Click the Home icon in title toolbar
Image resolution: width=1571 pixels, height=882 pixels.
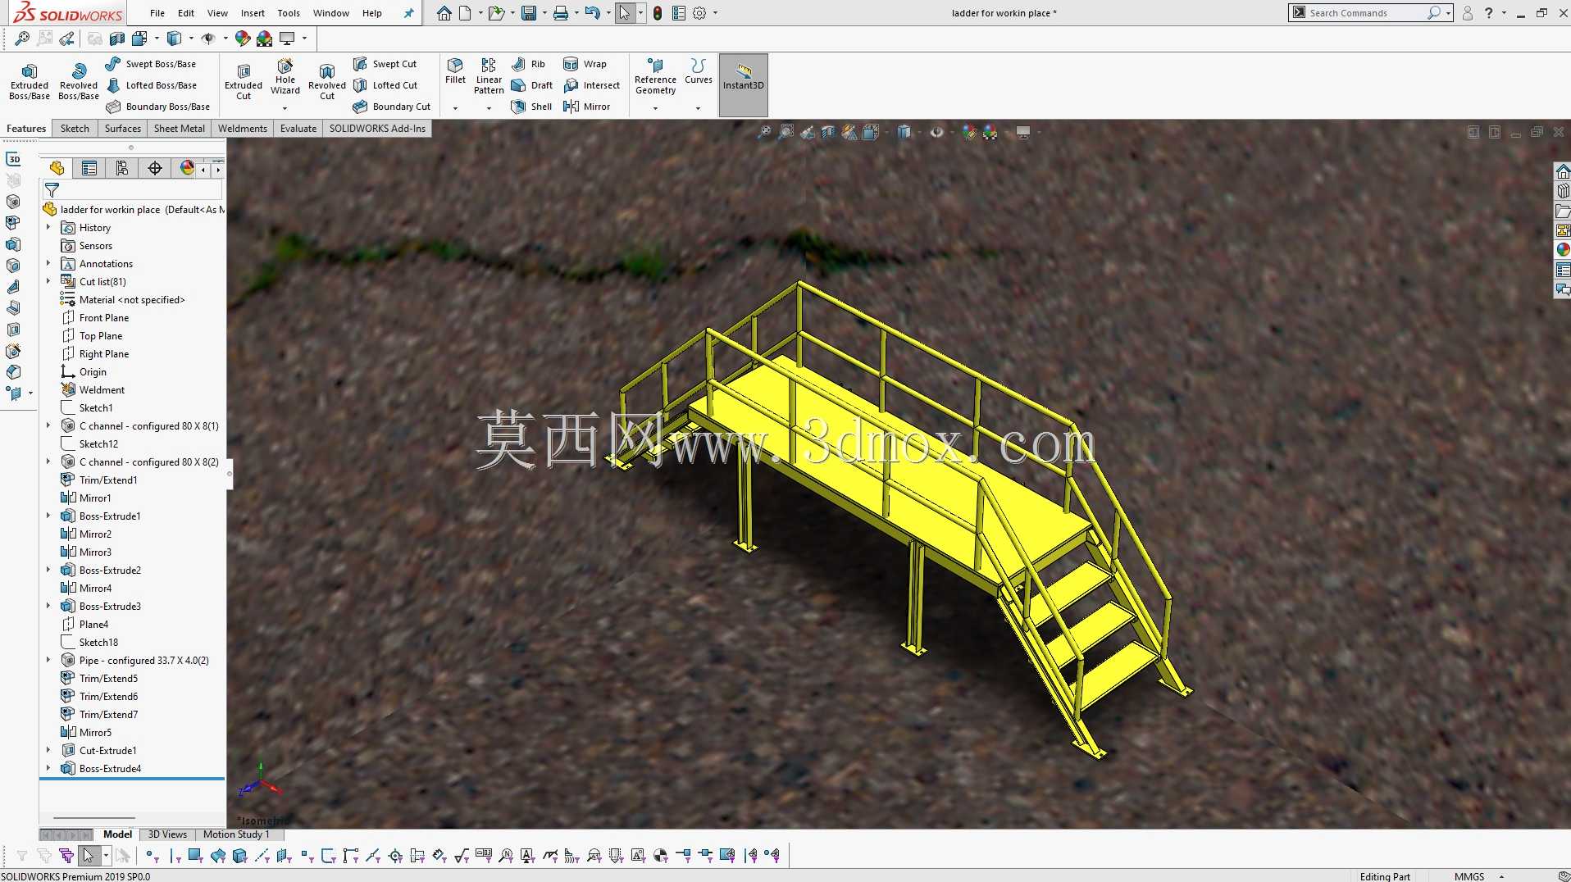(x=444, y=13)
